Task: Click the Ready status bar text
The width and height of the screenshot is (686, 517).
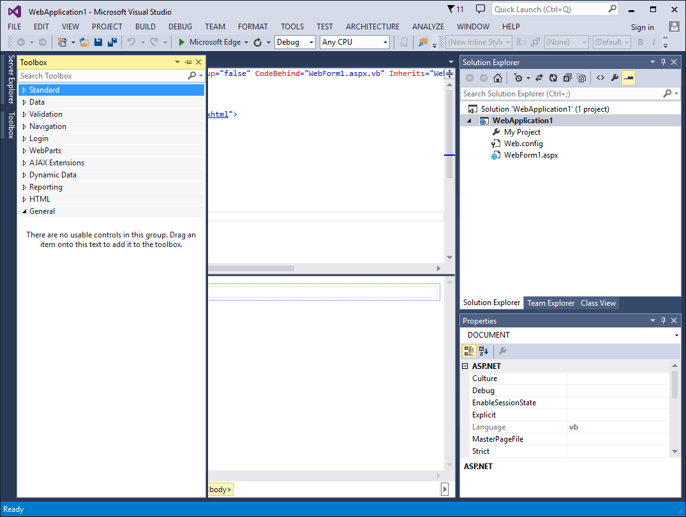Action: [x=13, y=509]
